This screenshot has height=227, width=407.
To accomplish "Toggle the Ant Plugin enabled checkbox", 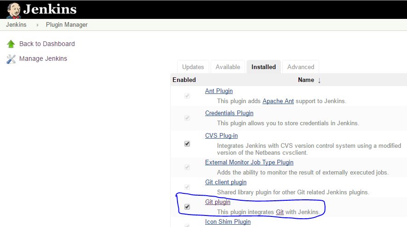I will [x=187, y=96].
